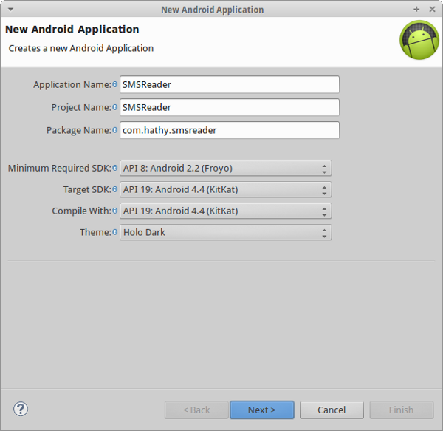The height and width of the screenshot is (431, 443).
Task: Click the info icon beside Compile With
Action: coord(114,211)
